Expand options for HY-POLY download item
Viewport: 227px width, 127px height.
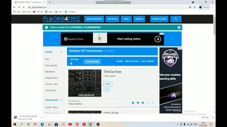(41, 117)
